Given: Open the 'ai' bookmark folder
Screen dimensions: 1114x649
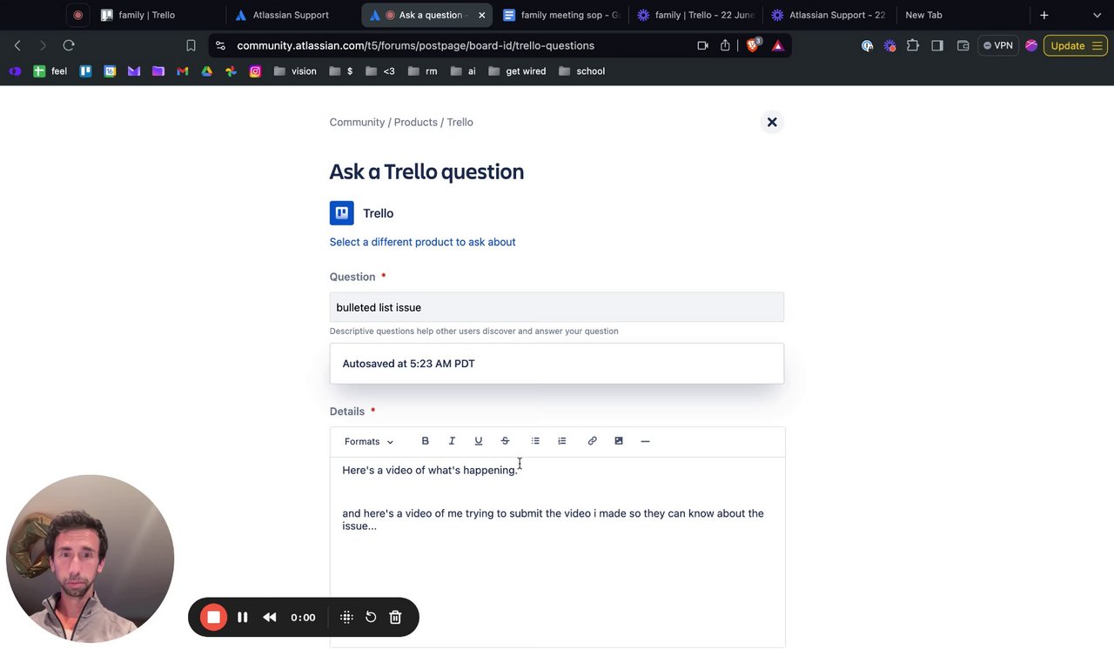Looking at the screenshot, I should click(x=463, y=71).
